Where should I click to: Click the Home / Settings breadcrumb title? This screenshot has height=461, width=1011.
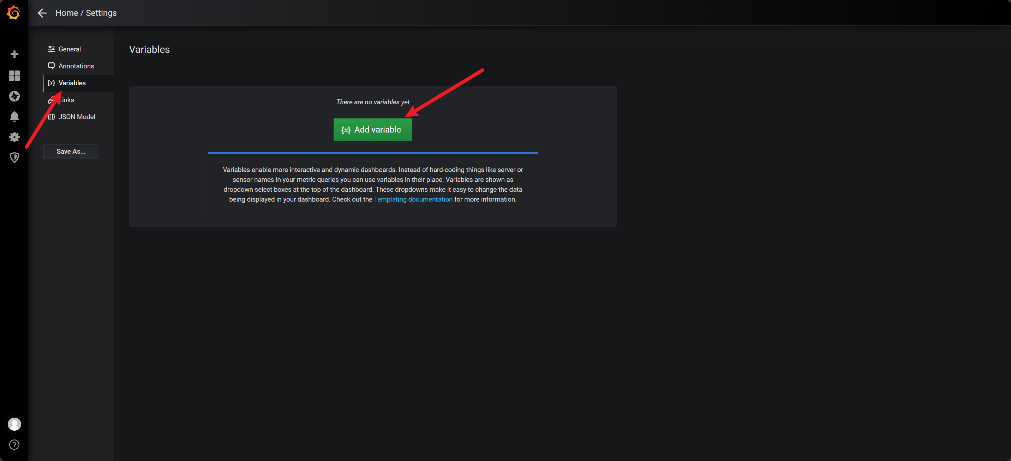(86, 13)
